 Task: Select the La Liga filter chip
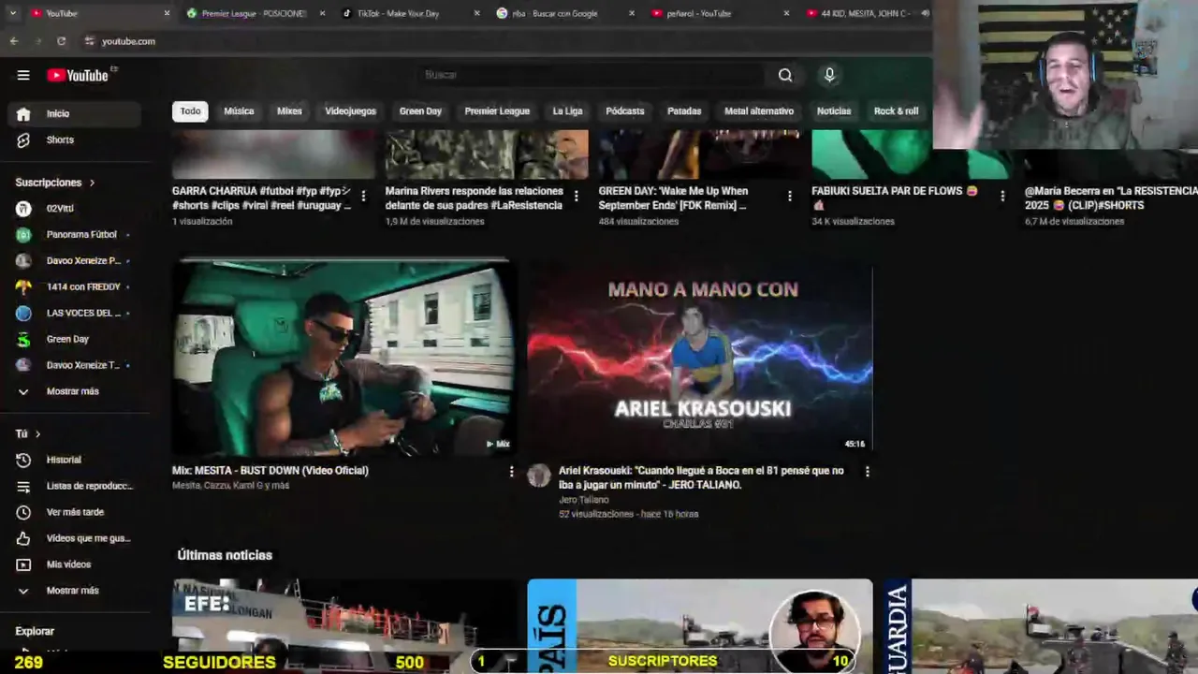[567, 111]
